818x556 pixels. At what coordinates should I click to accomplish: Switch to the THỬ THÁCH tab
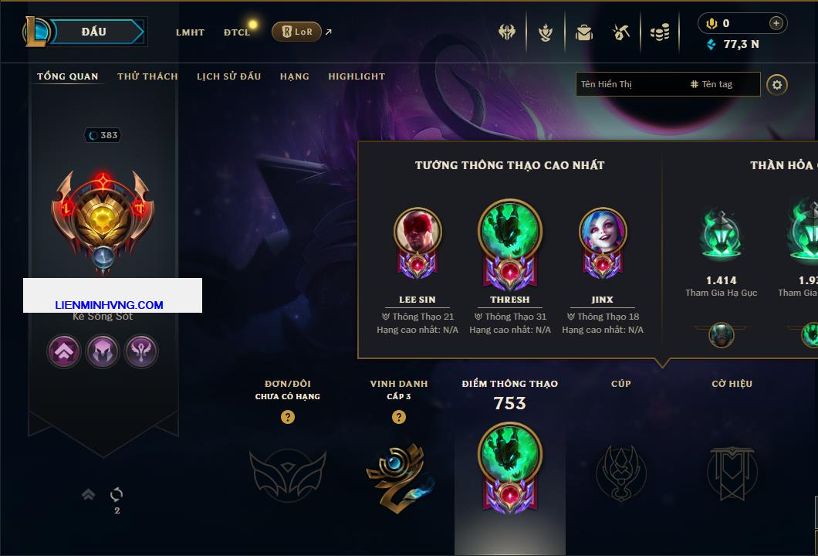click(x=147, y=76)
